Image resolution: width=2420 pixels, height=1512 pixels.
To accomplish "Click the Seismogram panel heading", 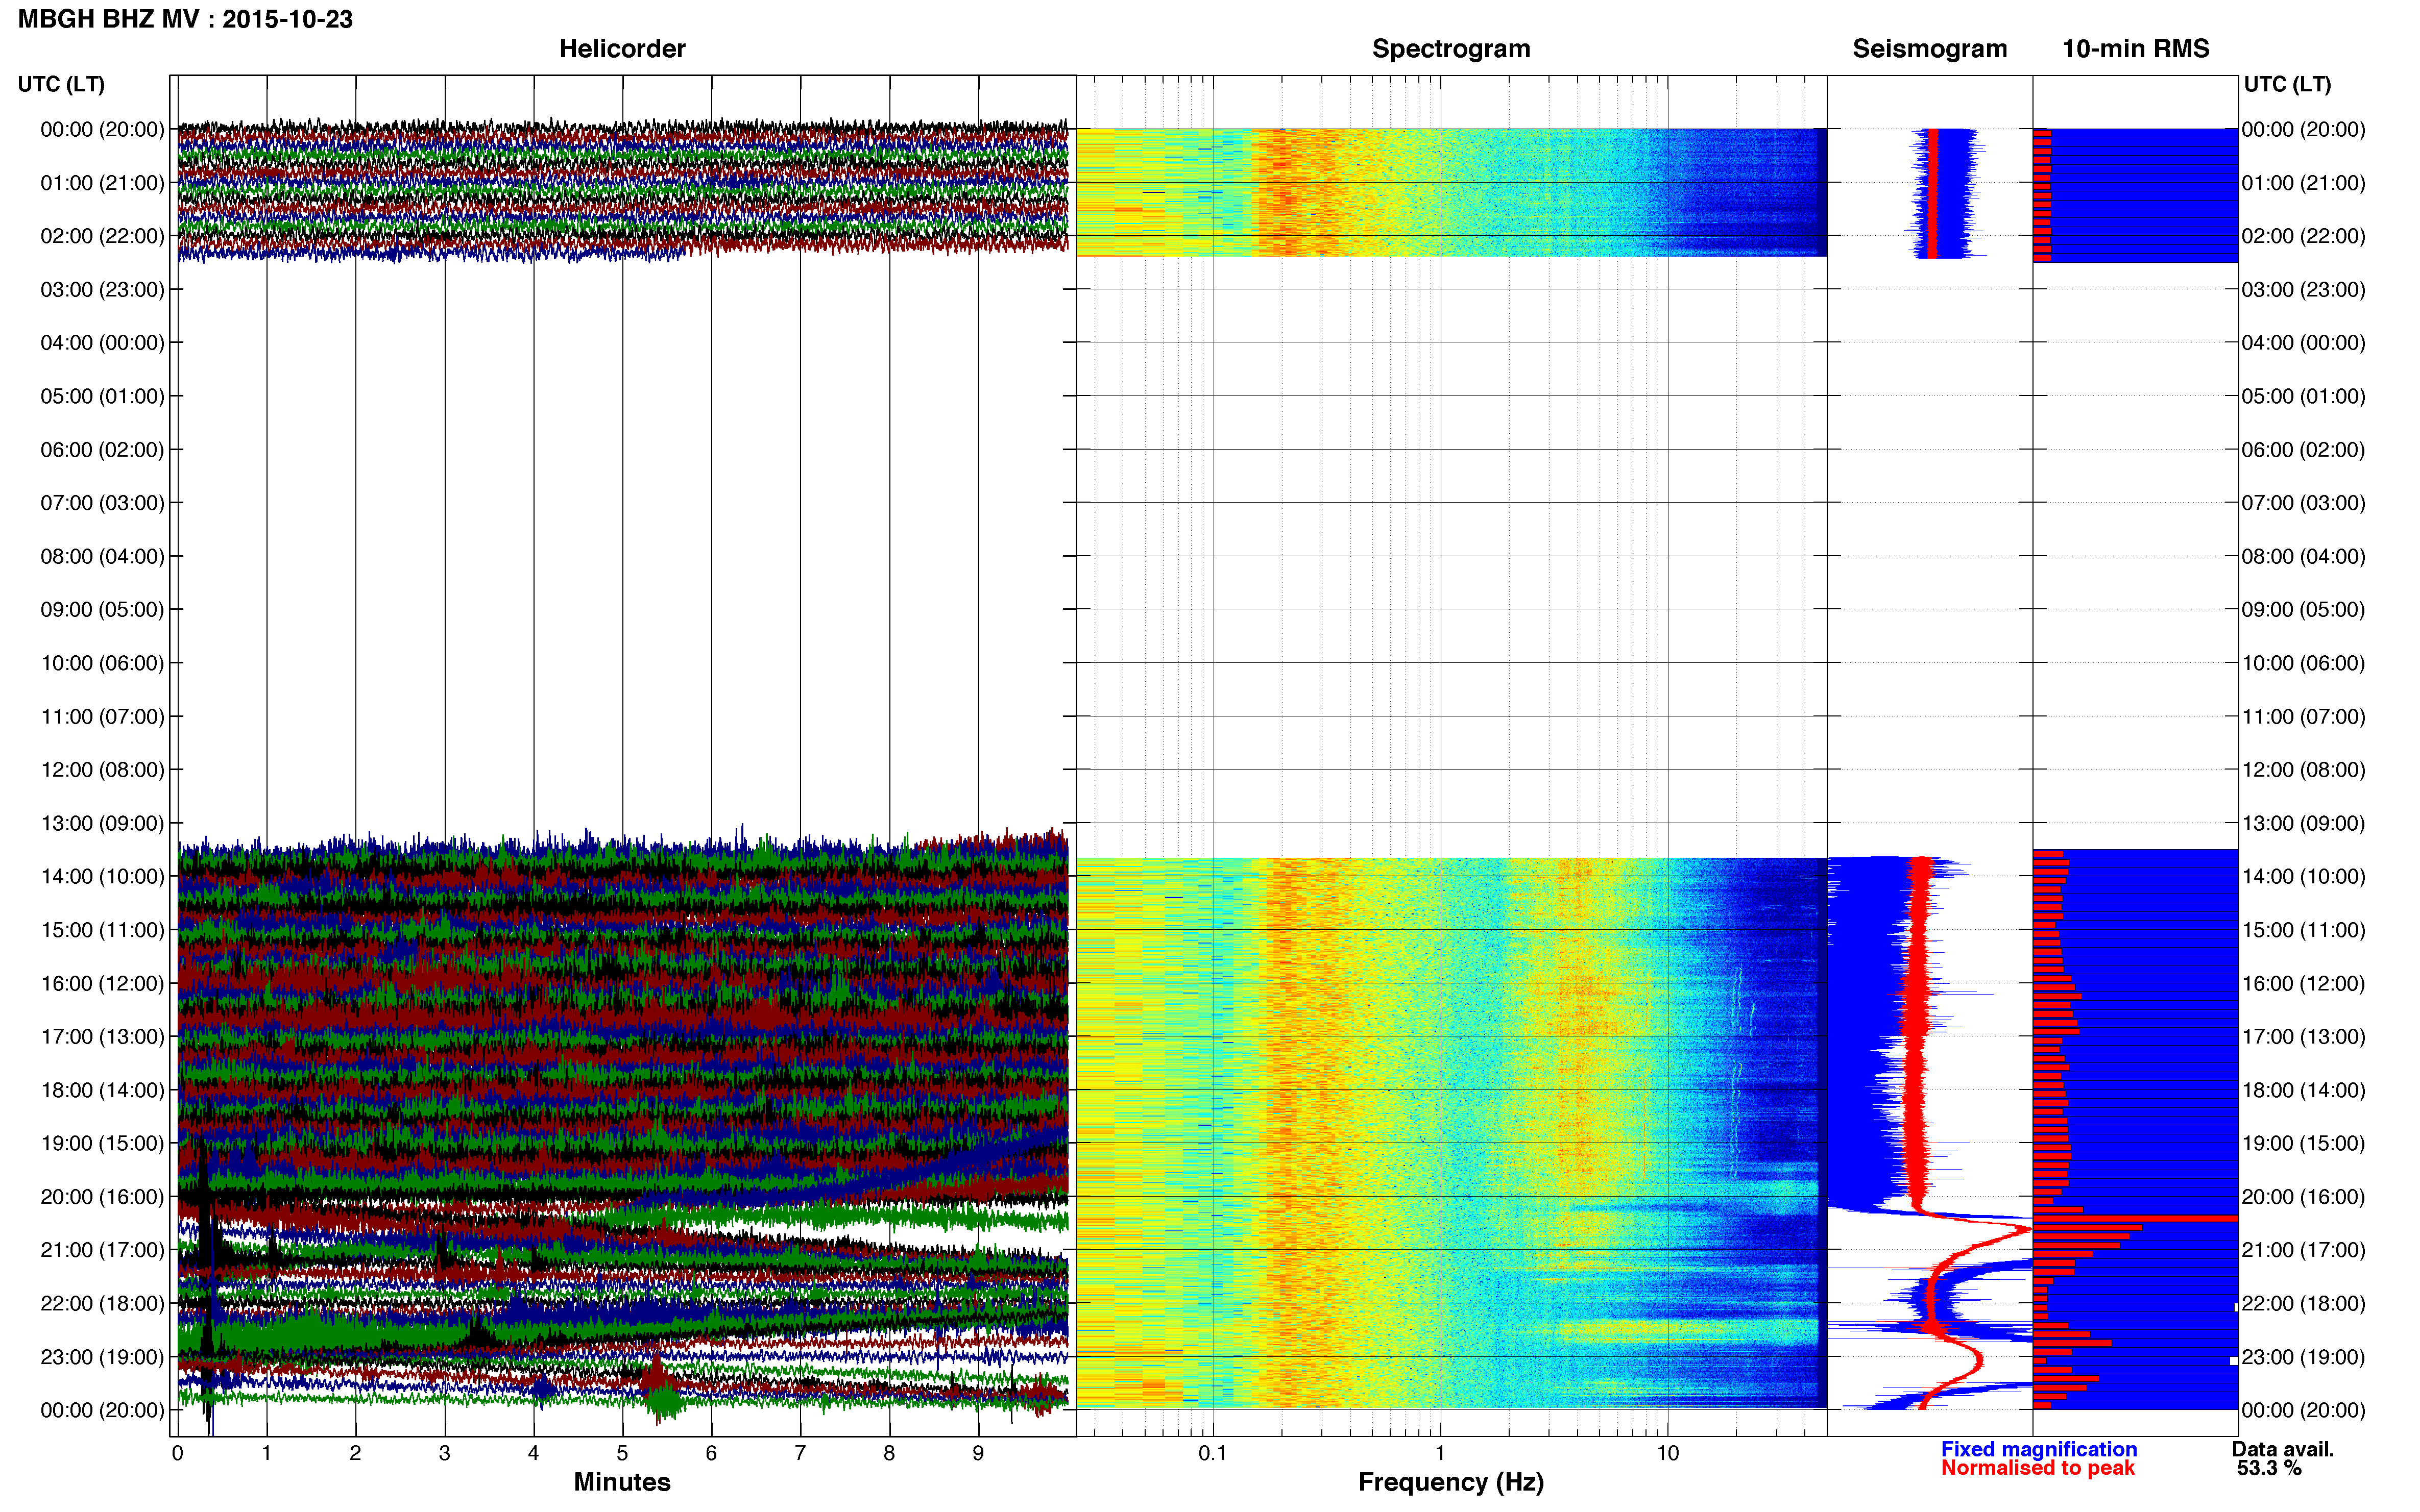I will pyautogui.click(x=1929, y=48).
